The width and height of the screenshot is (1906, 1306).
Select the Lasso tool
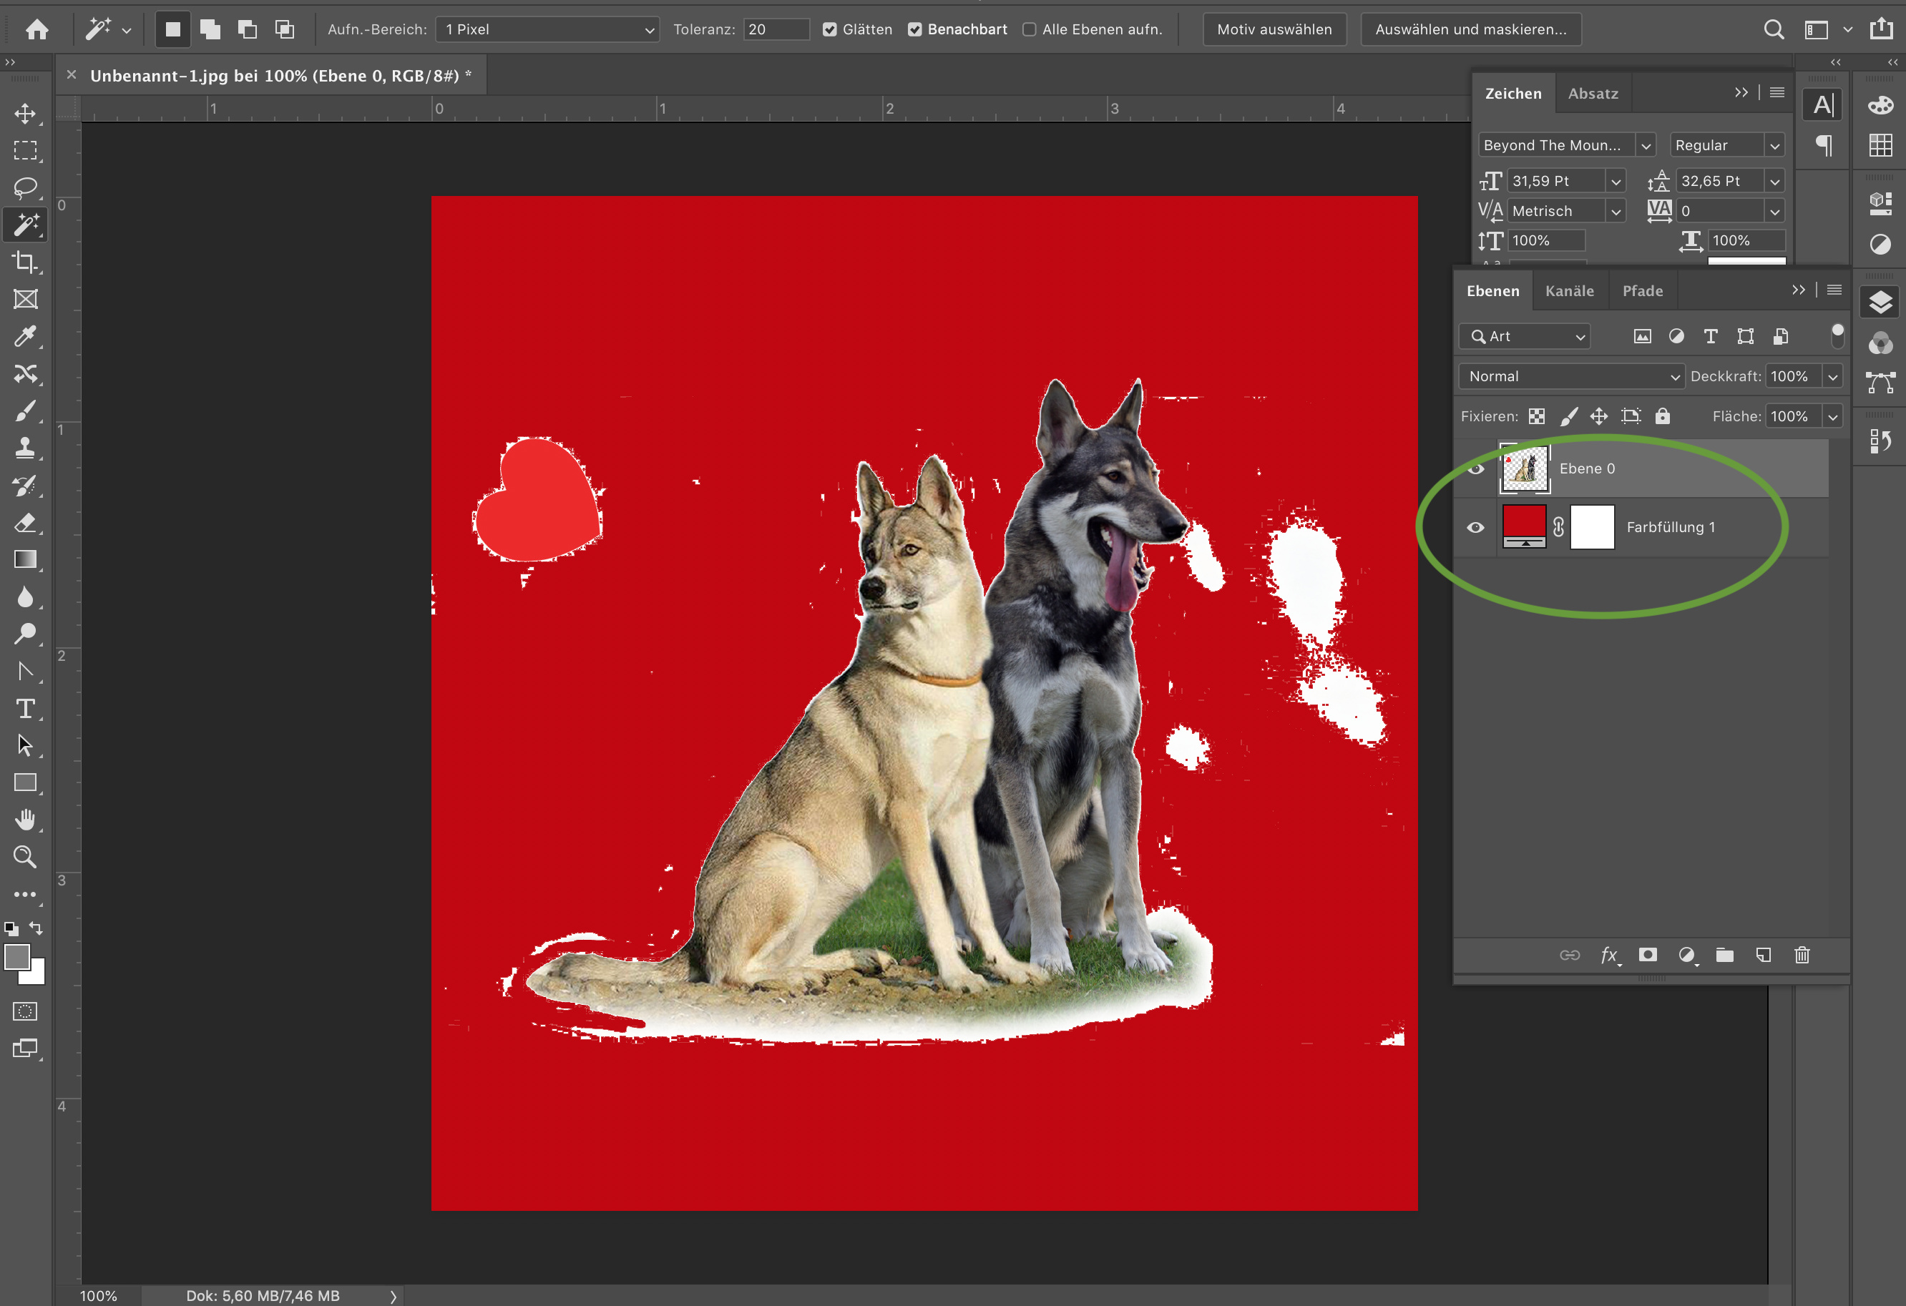[24, 187]
